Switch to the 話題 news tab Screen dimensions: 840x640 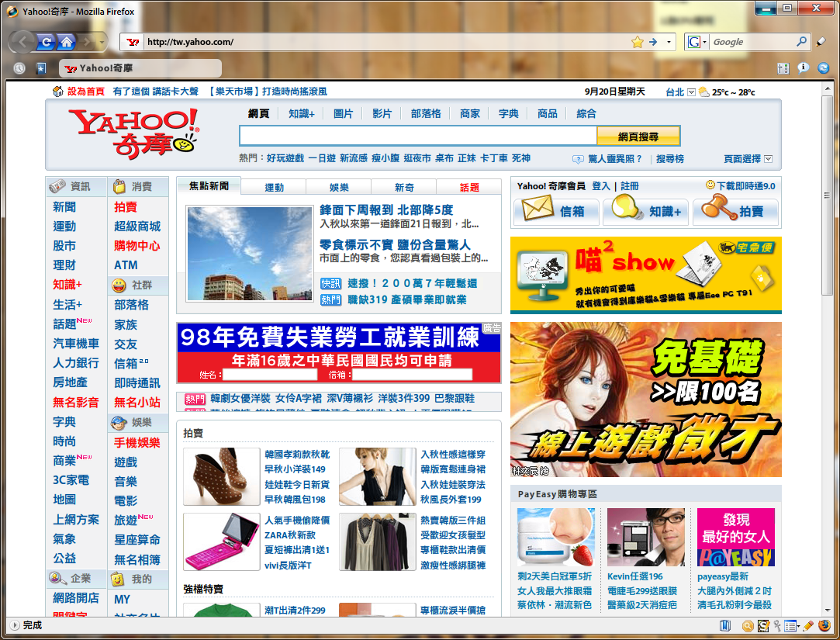(469, 188)
